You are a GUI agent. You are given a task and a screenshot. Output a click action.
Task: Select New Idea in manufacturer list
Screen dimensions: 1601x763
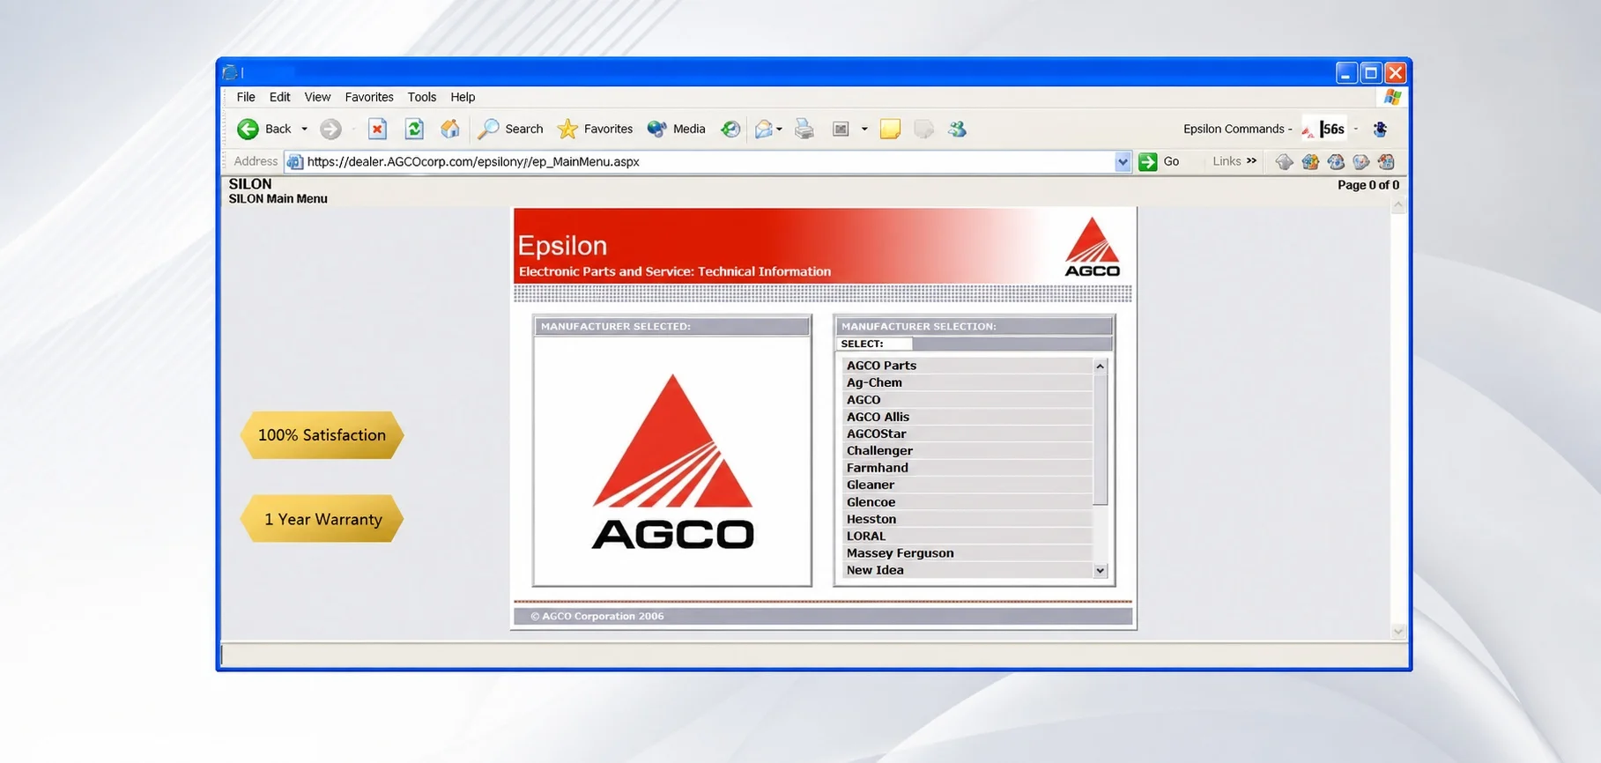coord(967,570)
